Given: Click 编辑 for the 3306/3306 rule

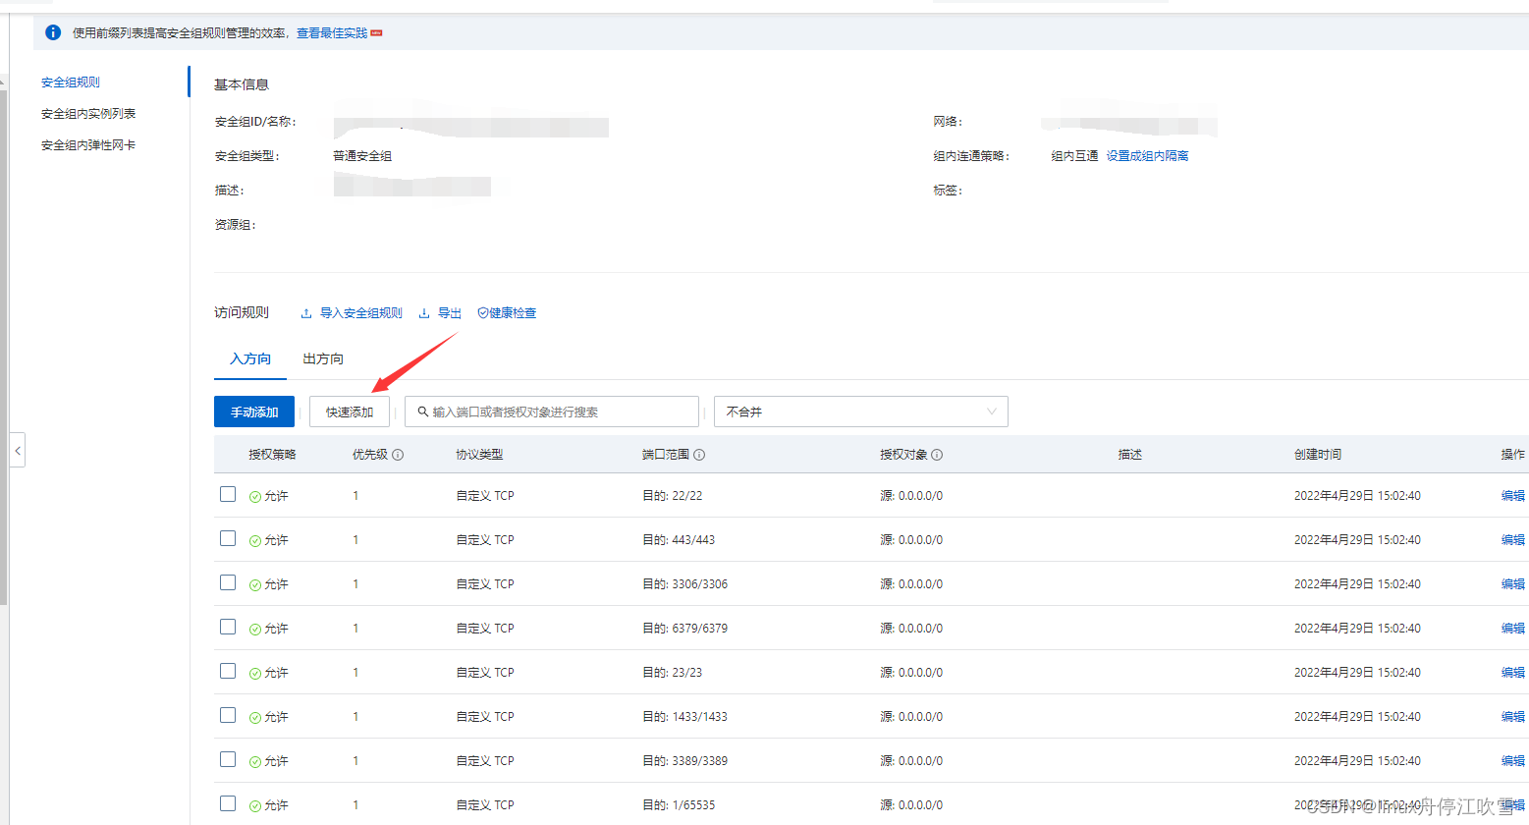Looking at the screenshot, I should point(1513,584).
